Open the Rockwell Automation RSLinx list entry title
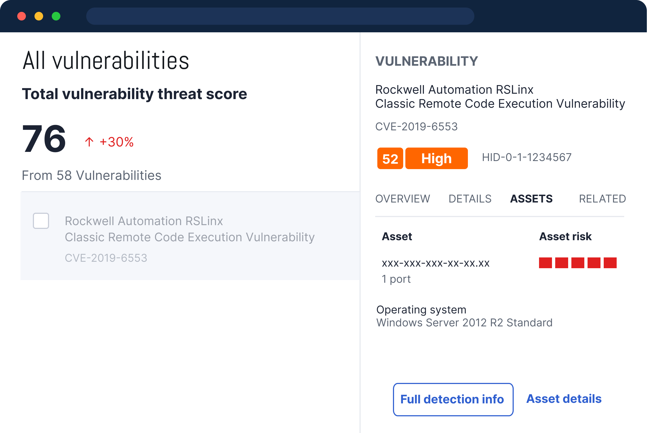Image resolution: width=649 pixels, height=433 pixels. click(x=190, y=229)
